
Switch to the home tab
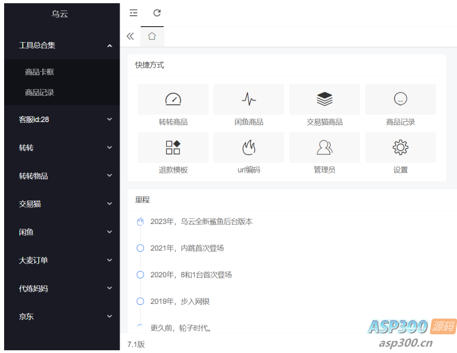click(152, 36)
